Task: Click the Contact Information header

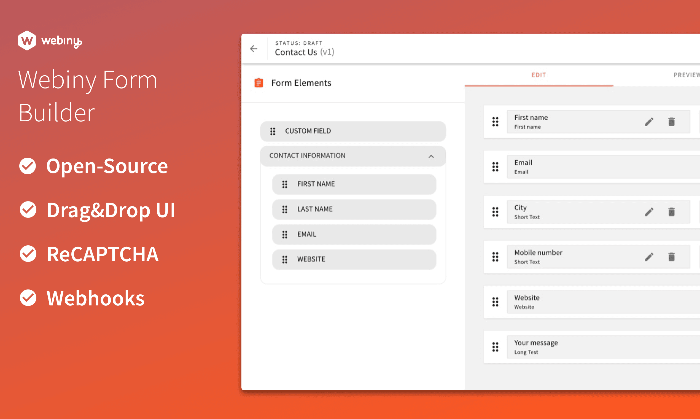Action: tap(307, 156)
